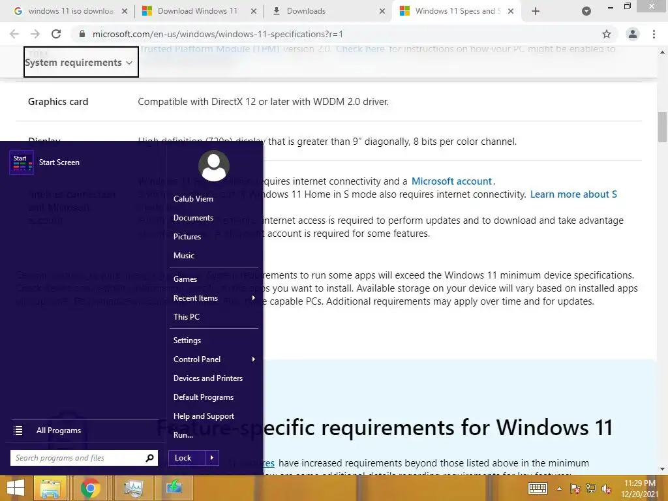Open the download installer taskbar icon
The width and height of the screenshot is (668, 501).
pyautogui.click(x=174, y=488)
